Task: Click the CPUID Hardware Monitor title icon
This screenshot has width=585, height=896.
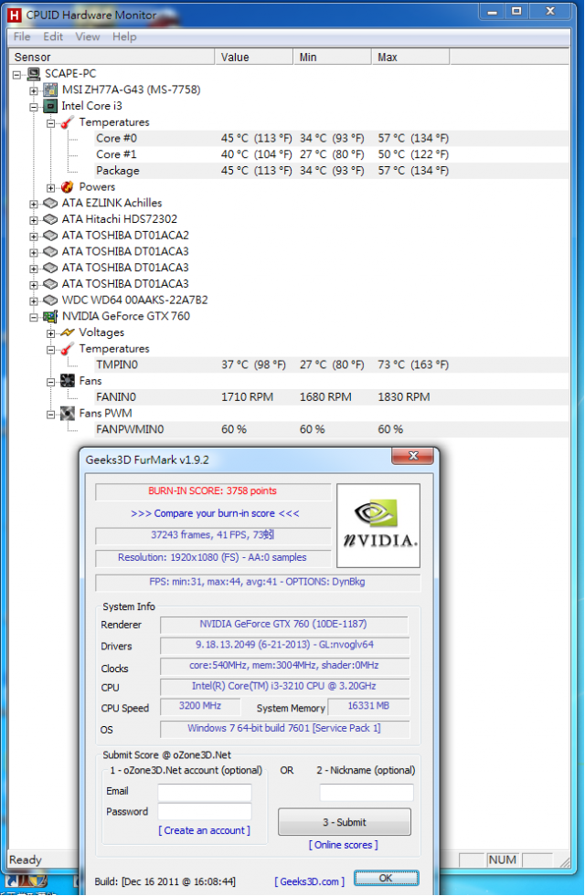Action: [x=15, y=15]
